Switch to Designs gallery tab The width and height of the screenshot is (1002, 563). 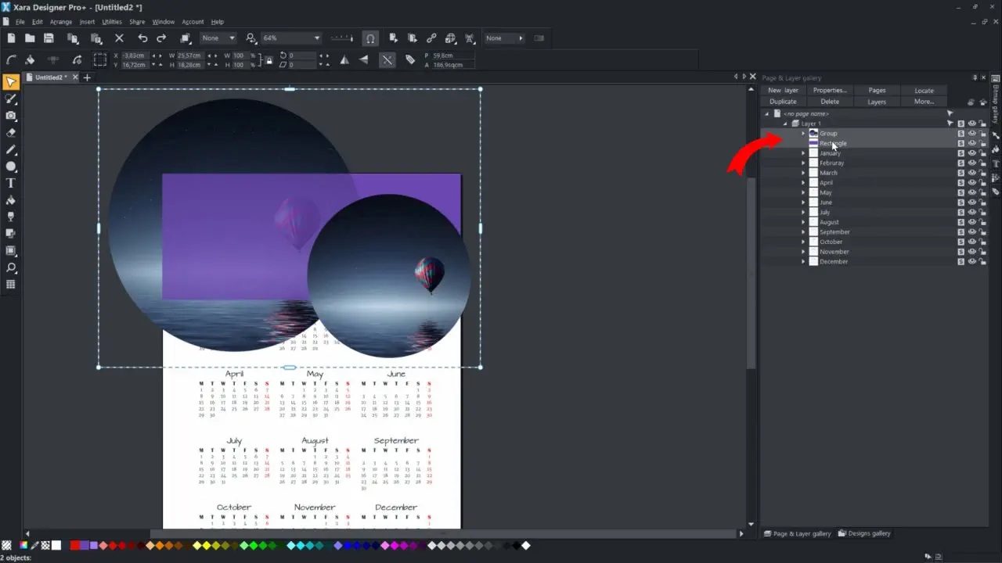pos(865,533)
